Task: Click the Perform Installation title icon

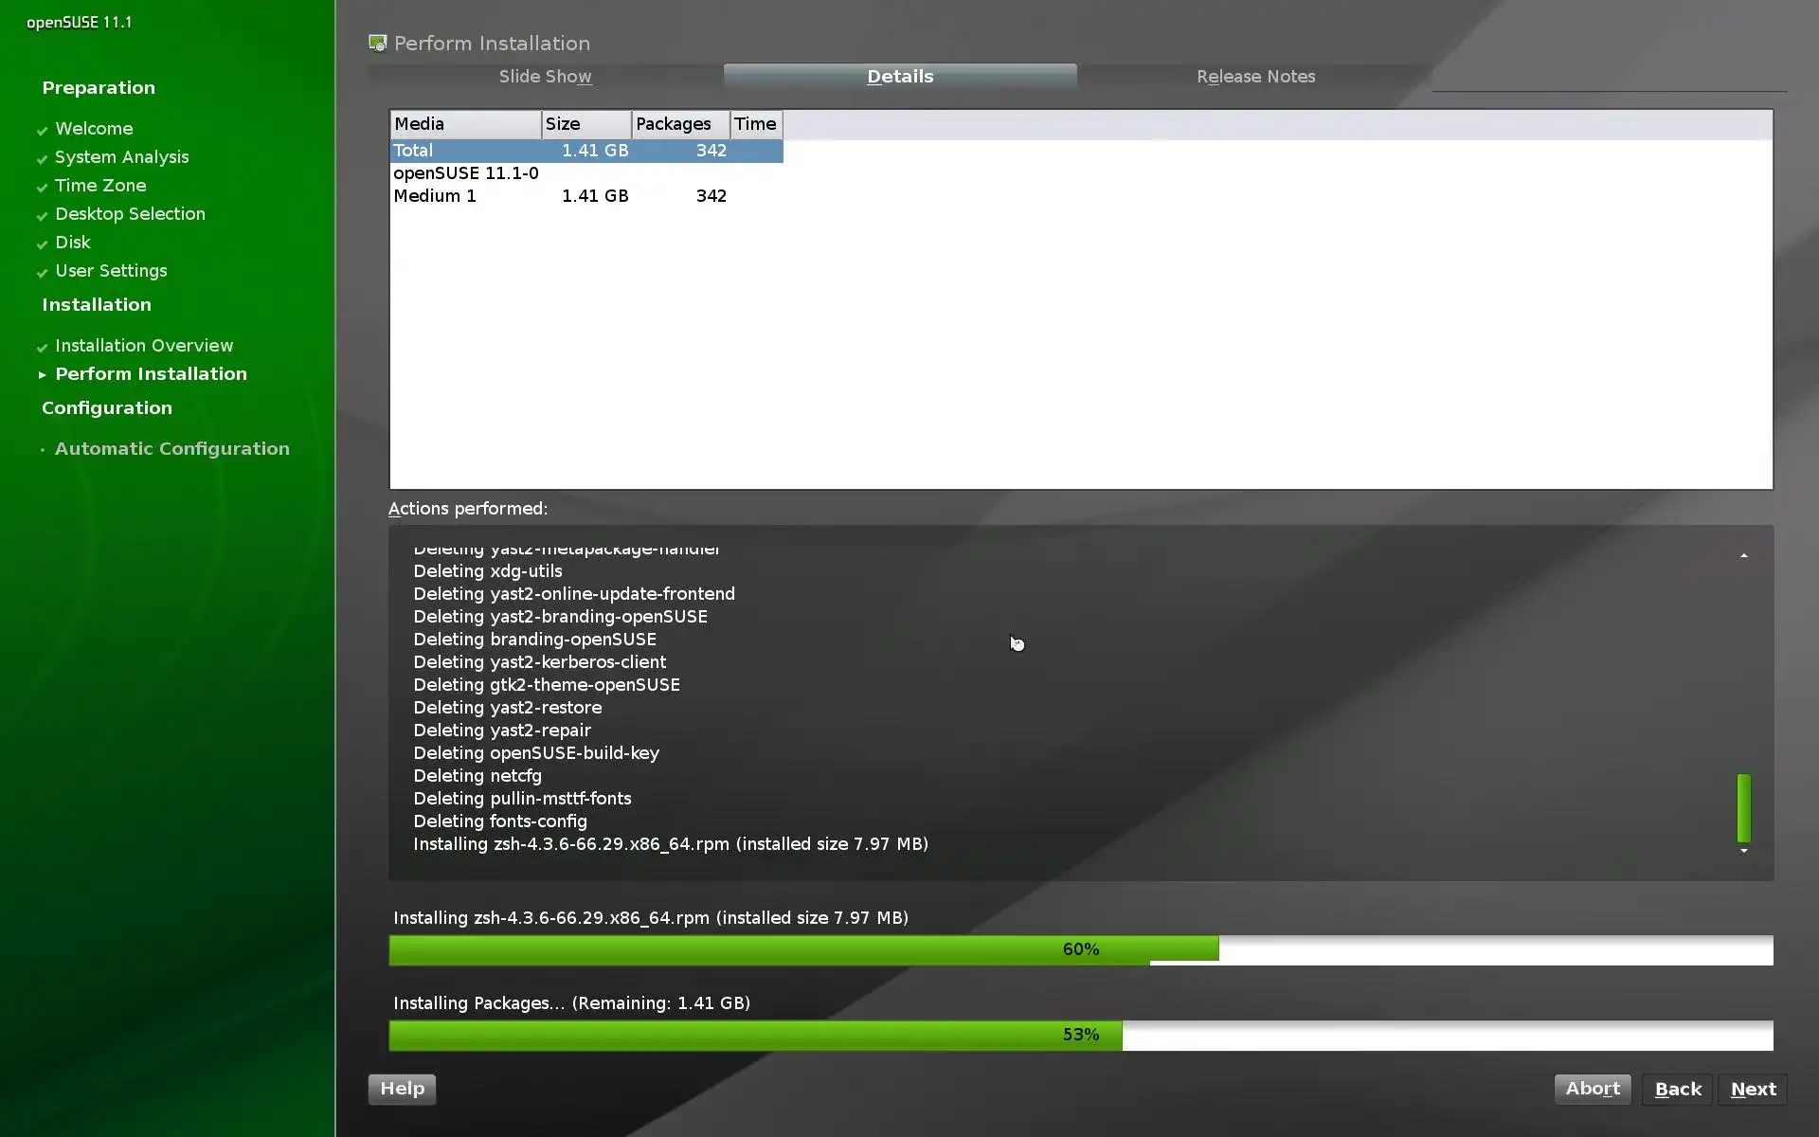Action: coord(378,44)
